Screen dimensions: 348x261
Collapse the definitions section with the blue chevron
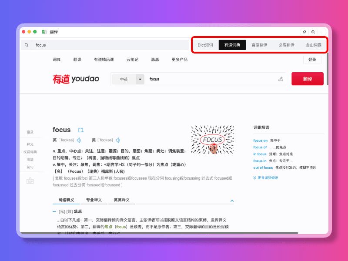232,201
